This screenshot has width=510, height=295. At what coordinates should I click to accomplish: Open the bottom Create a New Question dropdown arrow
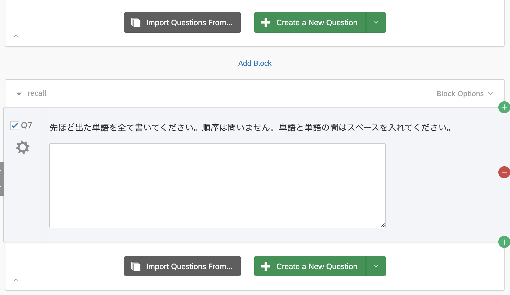(376, 266)
